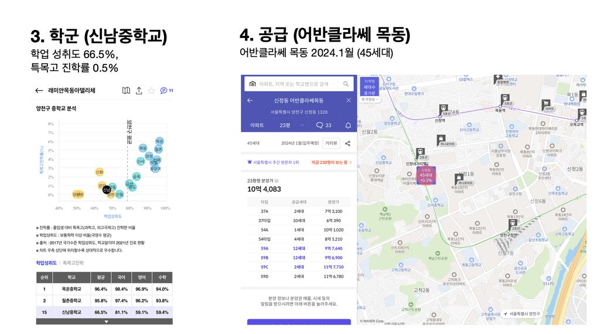Click the 오목교역 station label
The width and height of the screenshot is (594, 334).
coord(577,124)
